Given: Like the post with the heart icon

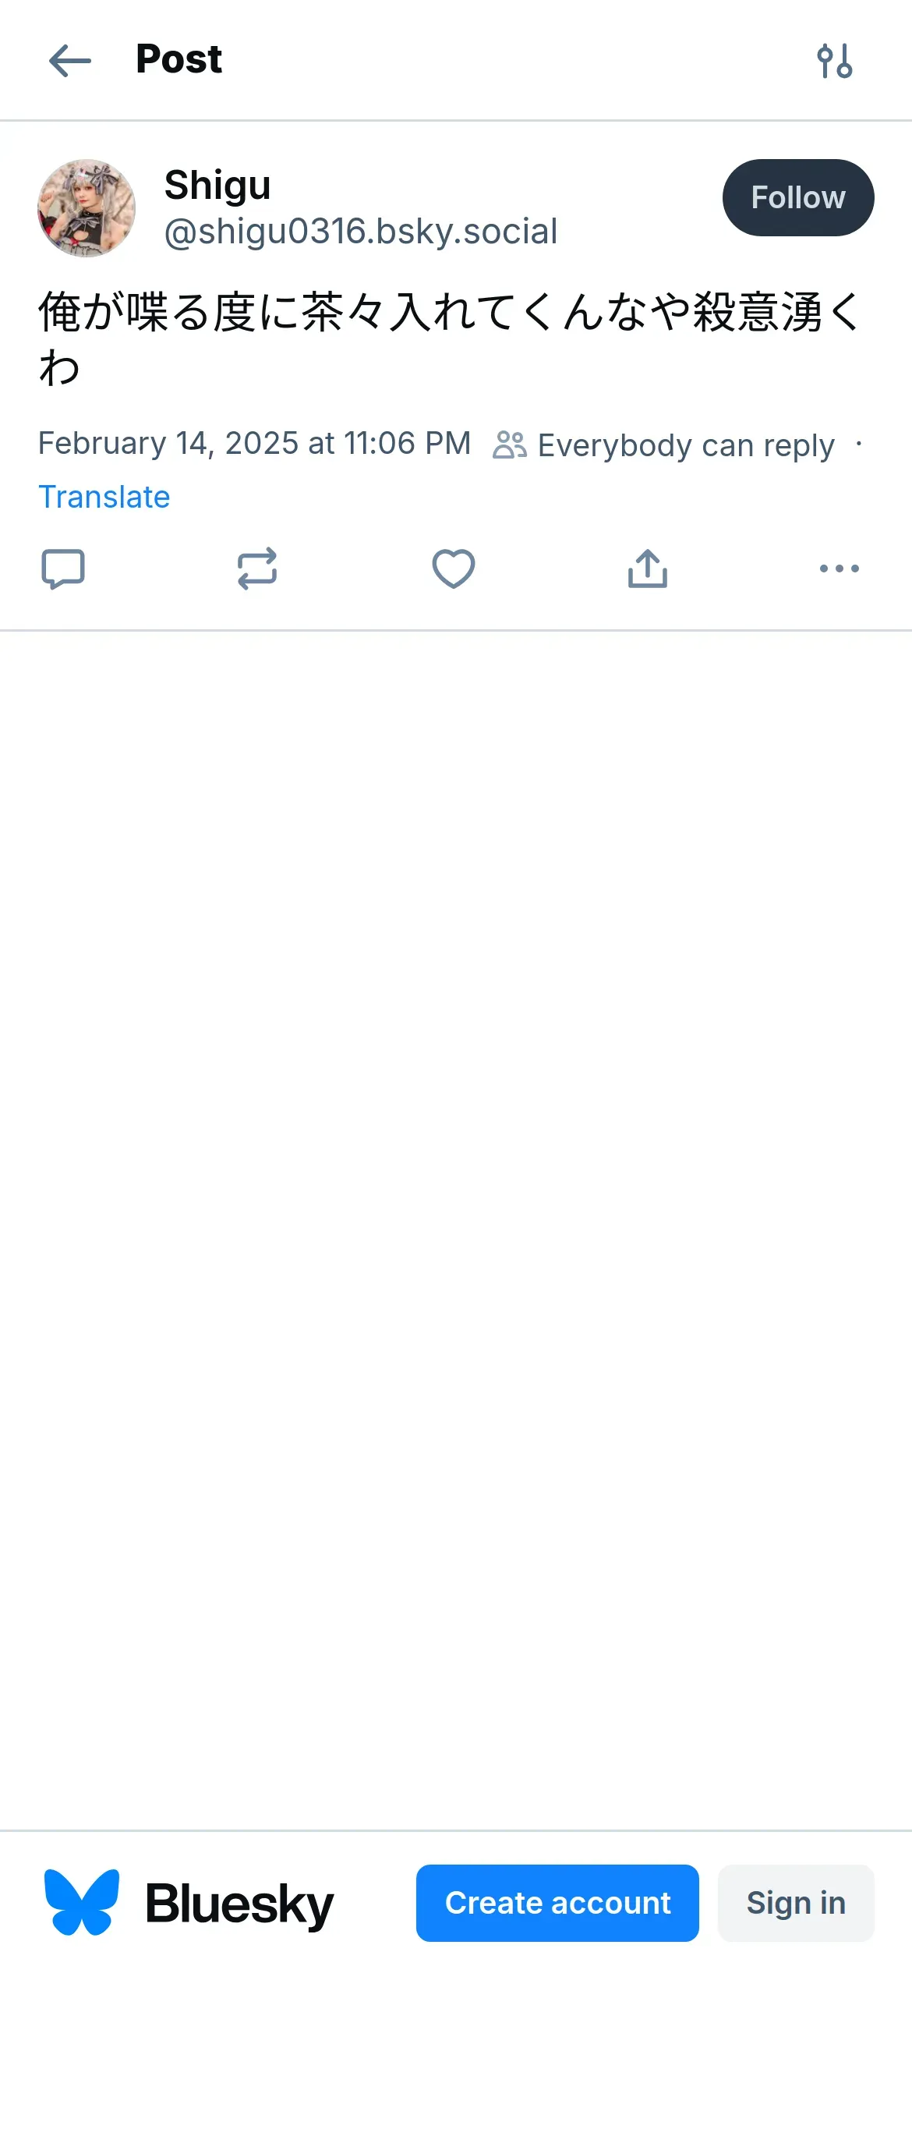Looking at the screenshot, I should click(454, 569).
